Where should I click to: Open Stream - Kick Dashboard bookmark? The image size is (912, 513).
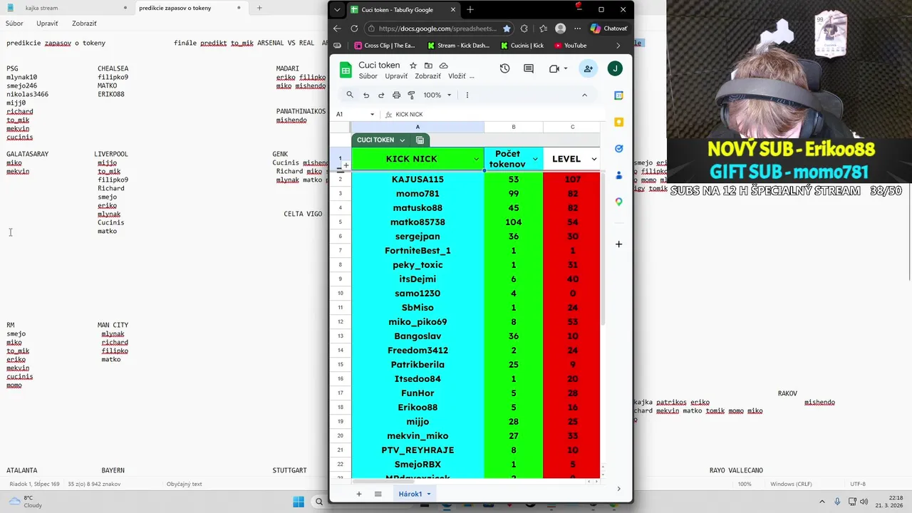point(459,46)
